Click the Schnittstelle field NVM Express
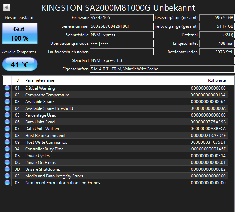Viewport: 235px width, 212px height. pyautogui.click(x=122, y=35)
